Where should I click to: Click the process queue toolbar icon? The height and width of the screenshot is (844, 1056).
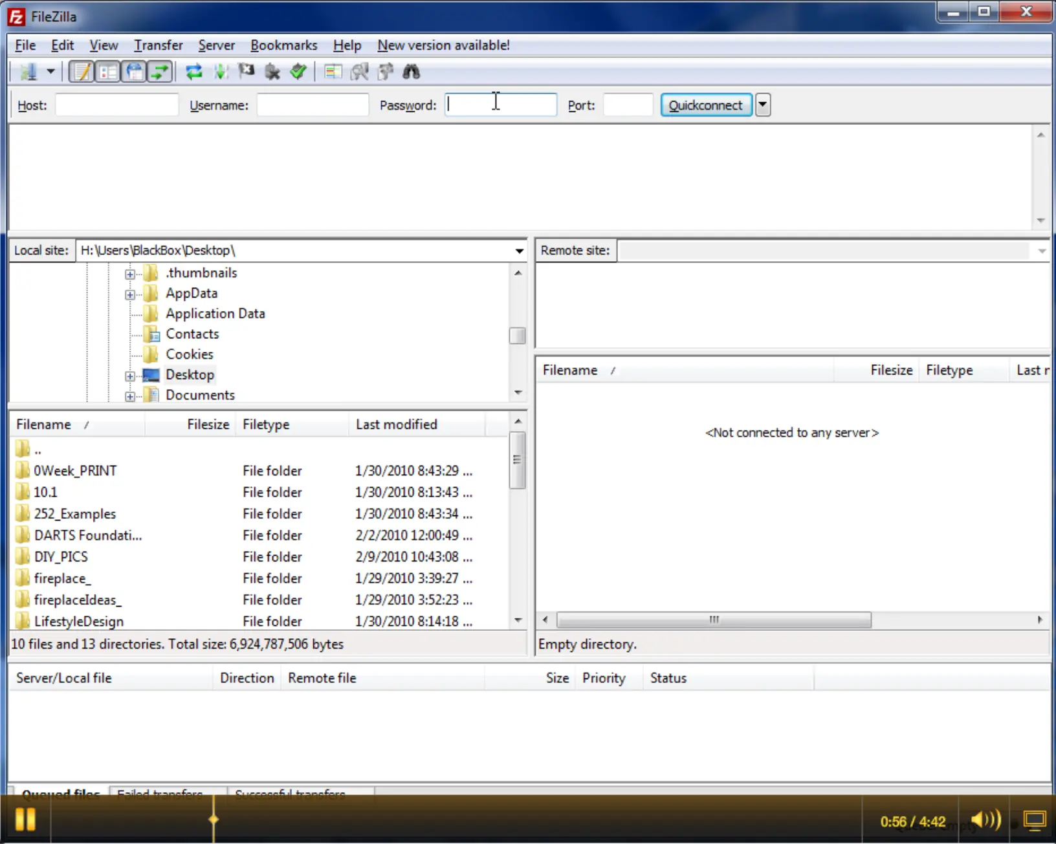(221, 72)
